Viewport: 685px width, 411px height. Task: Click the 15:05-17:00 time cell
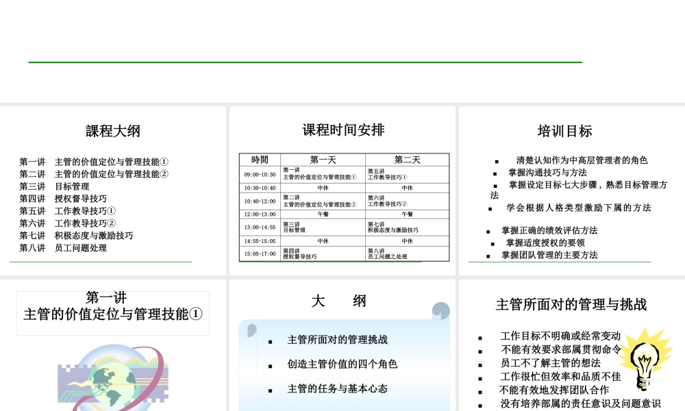pos(260,253)
